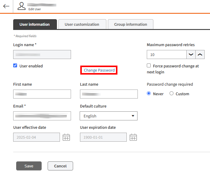Click the User expiration date field
This screenshot has width=210, height=171.
pyautogui.click(x=103, y=137)
